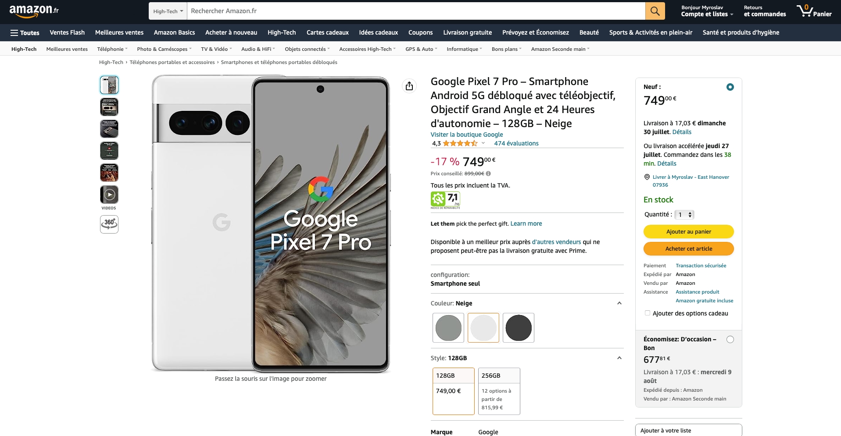Collapse the Couleur section chevron
841x436 pixels.
pos(619,303)
